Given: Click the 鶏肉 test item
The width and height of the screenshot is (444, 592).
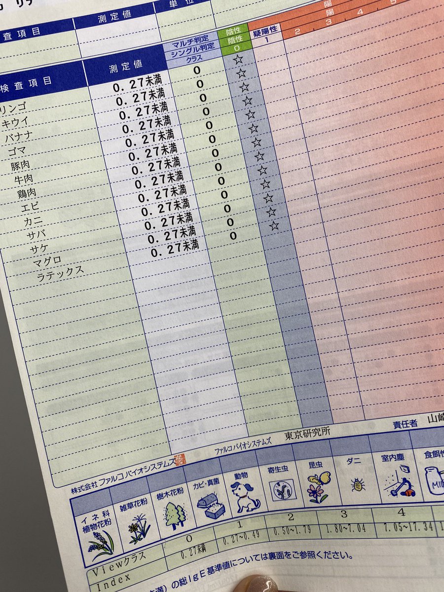Looking at the screenshot, I should click(x=28, y=194).
